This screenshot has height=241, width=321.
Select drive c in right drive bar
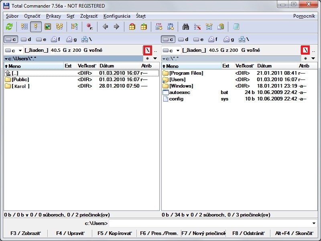(168, 39)
